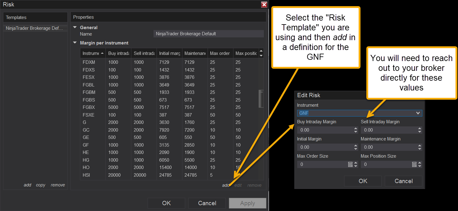This screenshot has width=458, height=211.
Task: Select the FDXS row
Action: (169, 70)
